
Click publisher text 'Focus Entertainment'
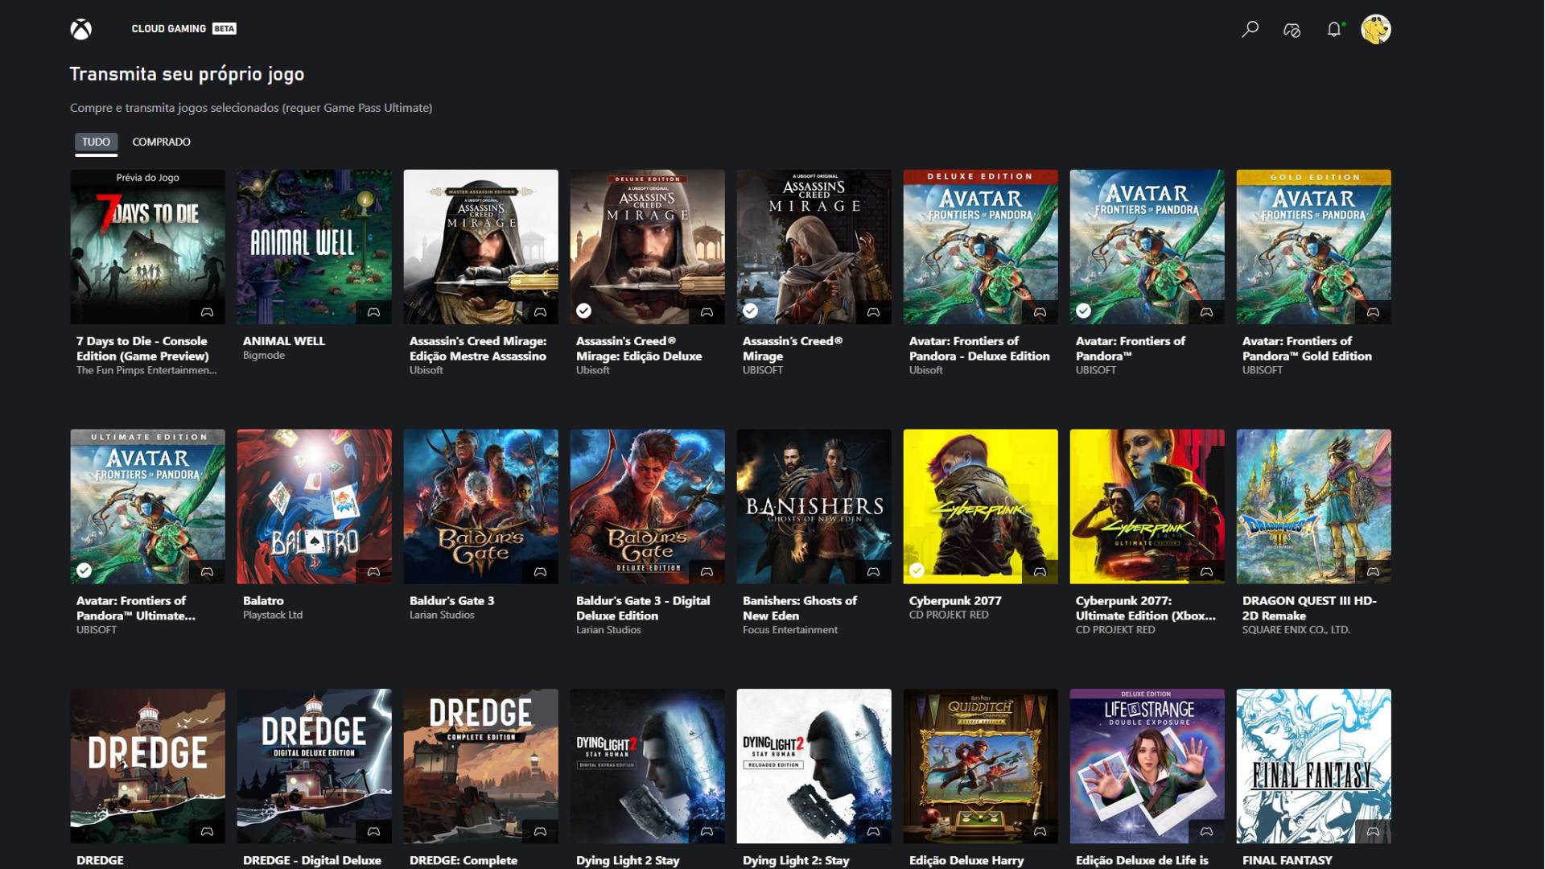coord(790,631)
